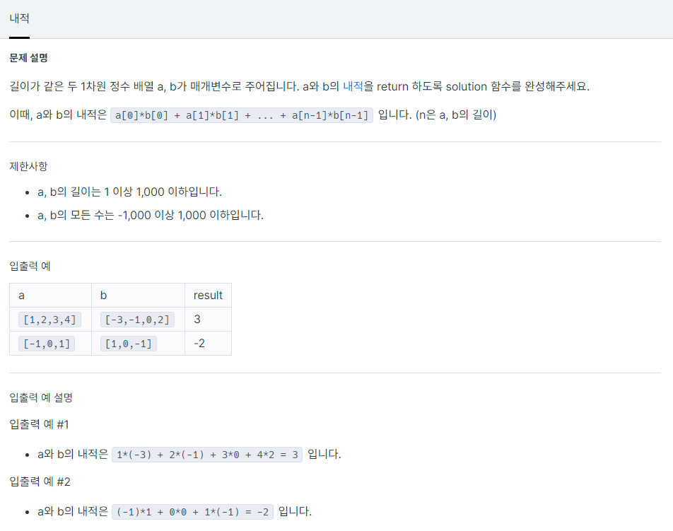This screenshot has height=531, width=673.
Task: Select the 문제 설명 heading
Action: pyautogui.click(x=28, y=58)
